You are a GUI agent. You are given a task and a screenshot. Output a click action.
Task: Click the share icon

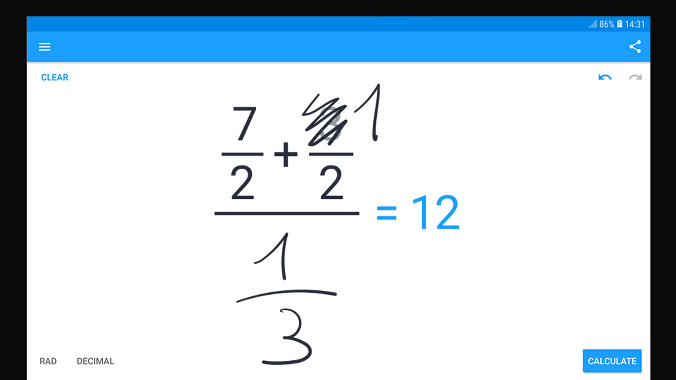635,46
